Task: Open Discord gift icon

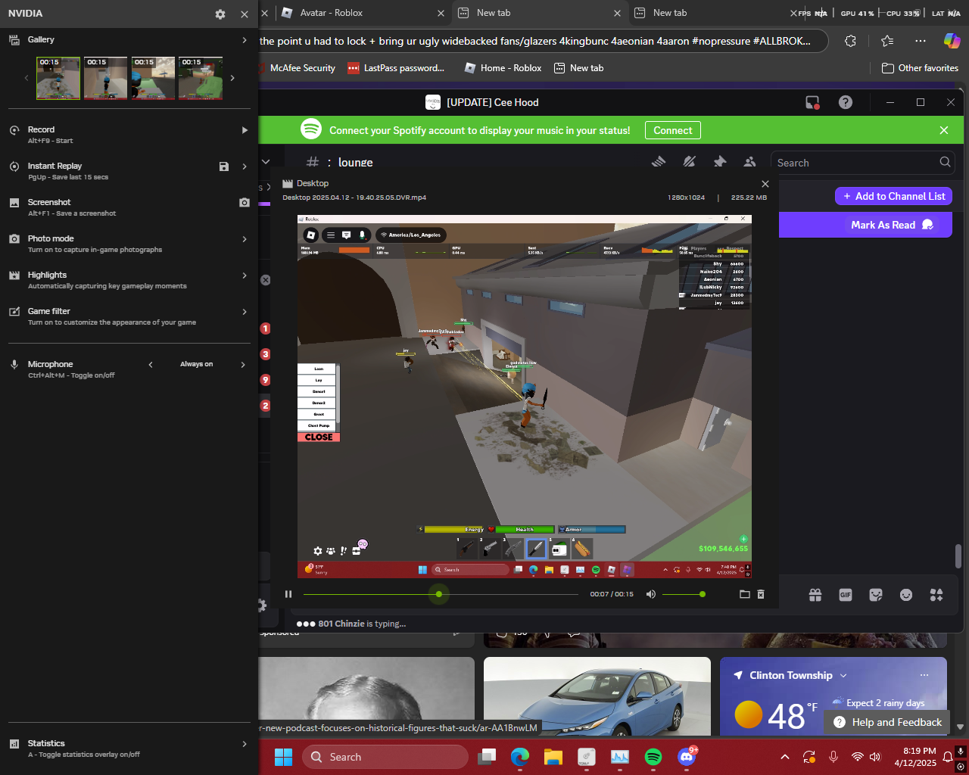Action: [815, 595]
